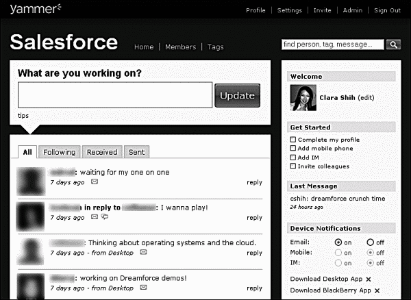Go to Members in the navigation
The image size is (411, 300).
[181, 47]
